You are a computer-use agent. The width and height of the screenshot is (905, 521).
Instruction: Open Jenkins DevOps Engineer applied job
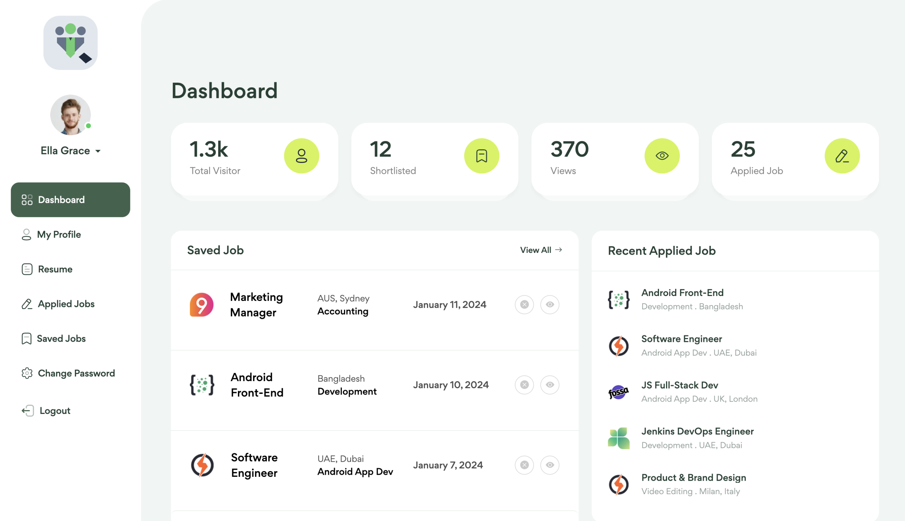coord(697,431)
